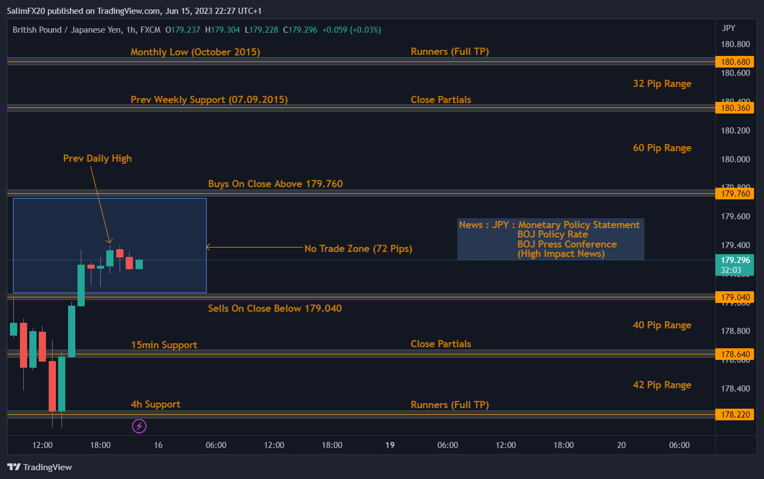Screen dimensions: 764x479
Task: Select the 179.040 price axis label
Action: 734,297
